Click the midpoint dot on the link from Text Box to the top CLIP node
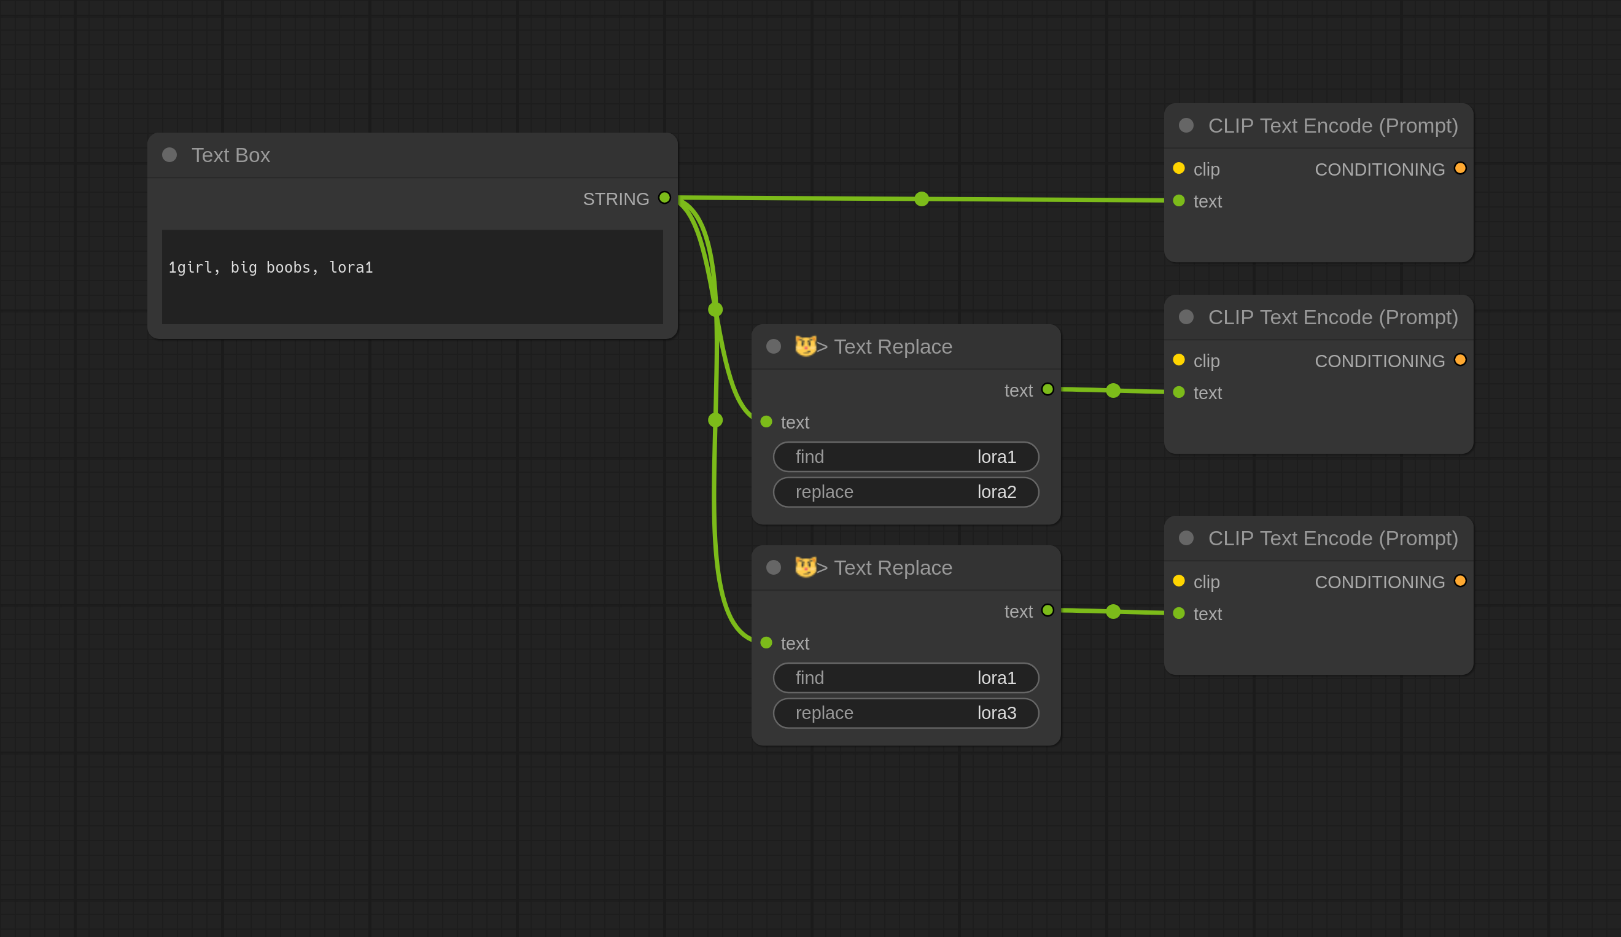This screenshot has width=1621, height=937. click(x=921, y=200)
